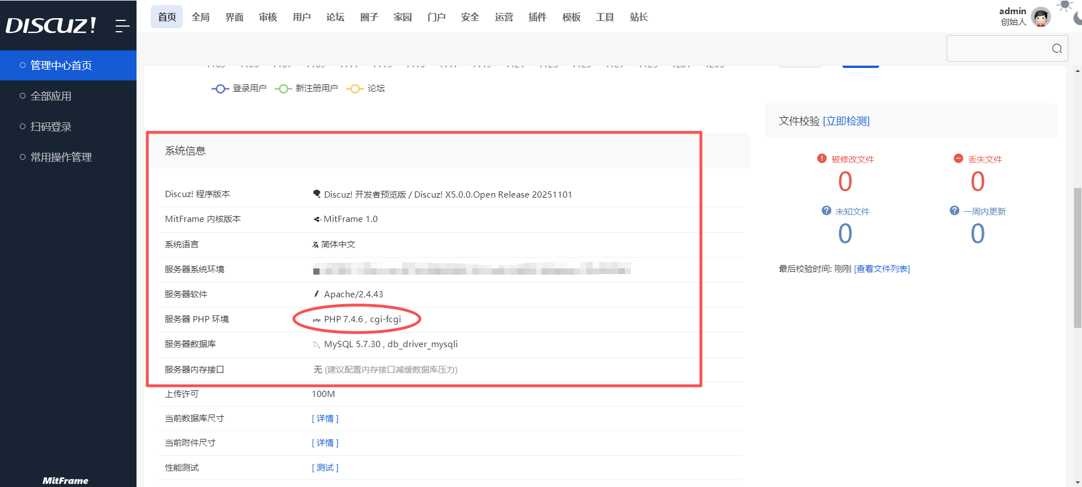Click the Apache/2.4.43 value
The height and width of the screenshot is (487, 1082).
pyautogui.click(x=353, y=294)
